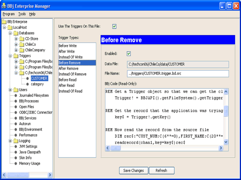Click the bullet icon beside BBj Processes
Screen dimensions: 241x180
click(16, 101)
